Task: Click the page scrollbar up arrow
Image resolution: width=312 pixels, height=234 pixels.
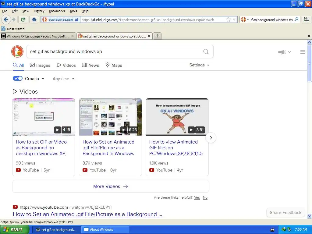Action: pyautogui.click(x=309, y=42)
